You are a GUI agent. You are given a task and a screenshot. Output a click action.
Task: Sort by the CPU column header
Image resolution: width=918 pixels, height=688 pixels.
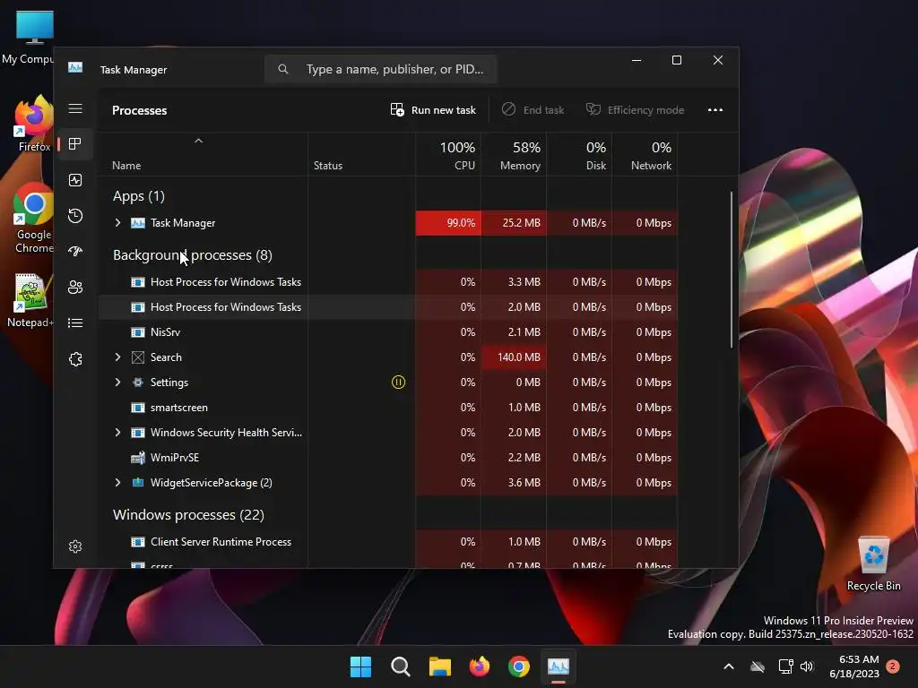[x=448, y=154]
